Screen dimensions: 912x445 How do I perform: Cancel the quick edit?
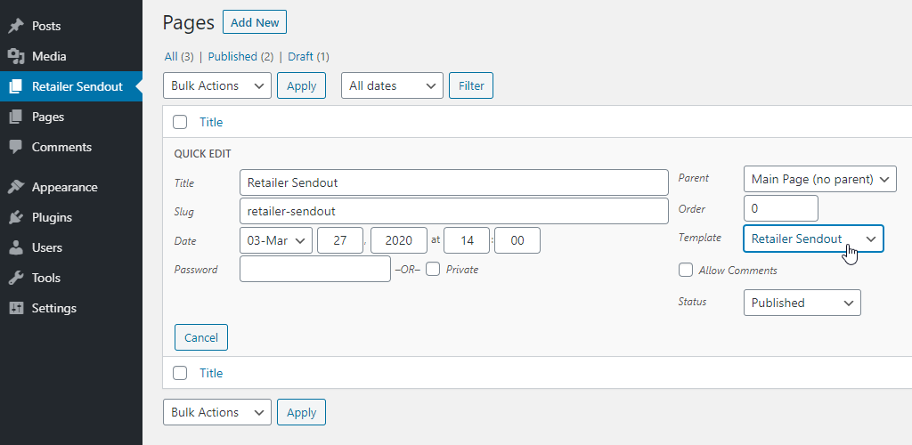pos(201,337)
